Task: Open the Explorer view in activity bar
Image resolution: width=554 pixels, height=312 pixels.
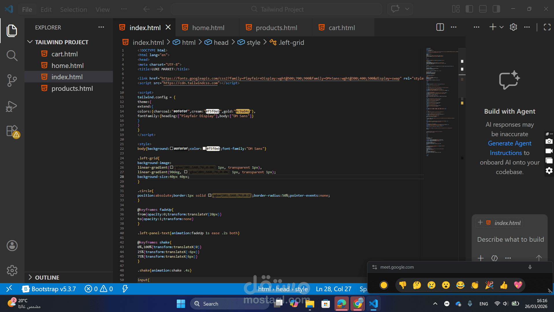Action: click(x=12, y=31)
